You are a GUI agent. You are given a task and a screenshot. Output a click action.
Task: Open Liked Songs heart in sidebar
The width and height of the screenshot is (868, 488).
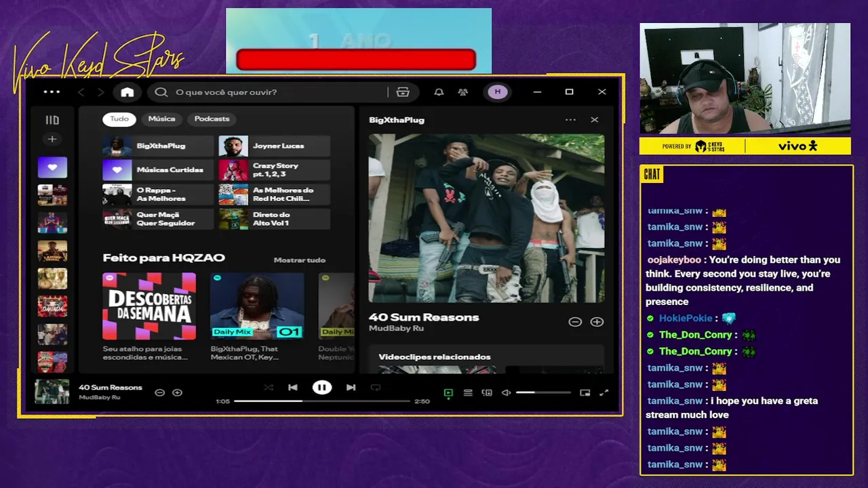52,167
